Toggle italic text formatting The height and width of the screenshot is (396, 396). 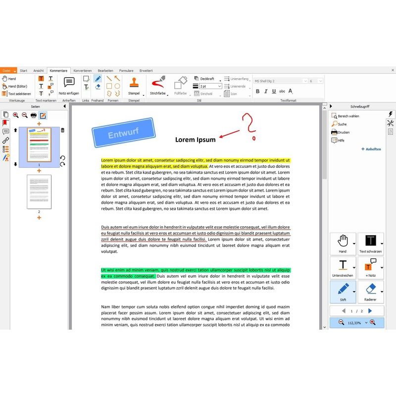[x=266, y=91]
